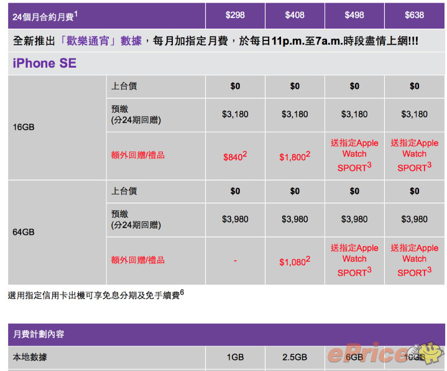Click the 24個月合約月費 header label
The width and height of the screenshot is (447, 371).
point(45,16)
